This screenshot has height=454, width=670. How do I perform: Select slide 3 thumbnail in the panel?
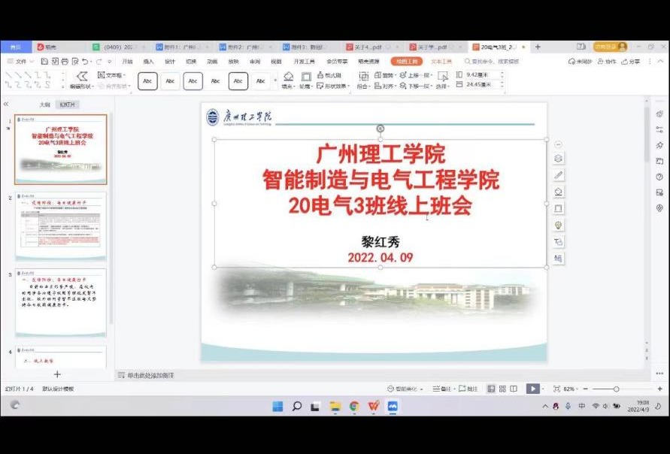click(61, 302)
